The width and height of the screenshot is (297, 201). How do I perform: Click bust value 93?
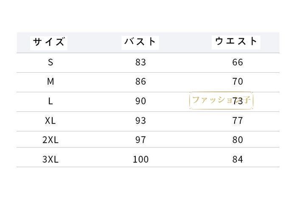140,121
